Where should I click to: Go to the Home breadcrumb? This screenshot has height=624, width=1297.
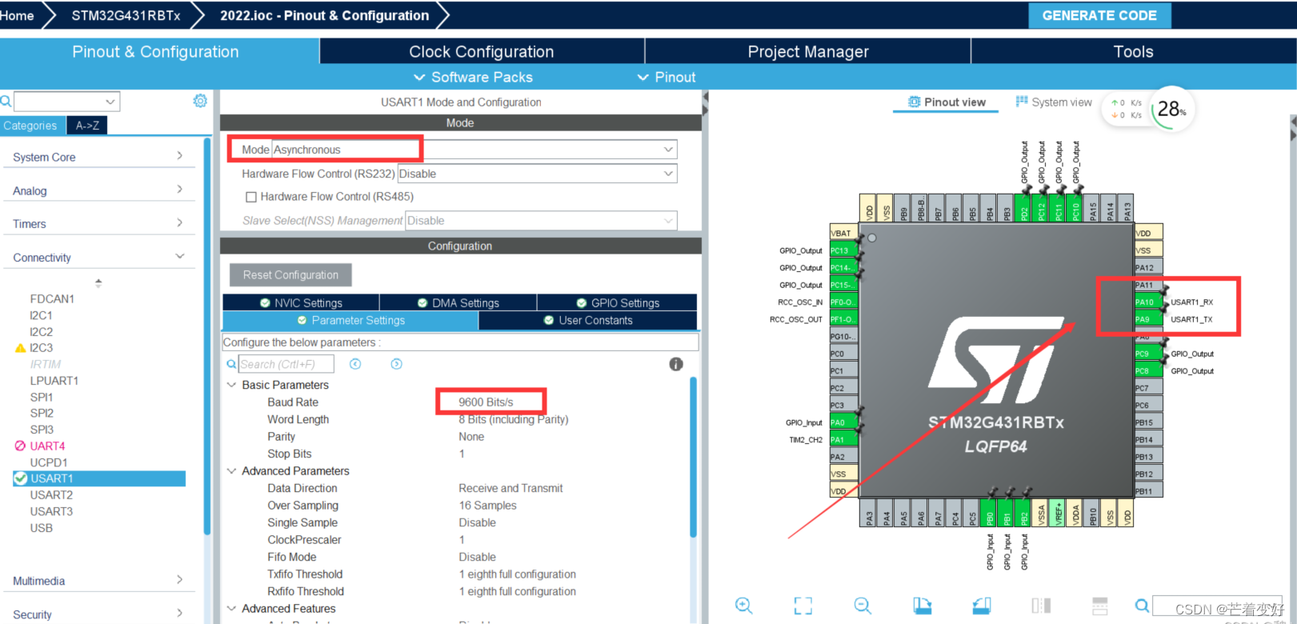[18, 15]
